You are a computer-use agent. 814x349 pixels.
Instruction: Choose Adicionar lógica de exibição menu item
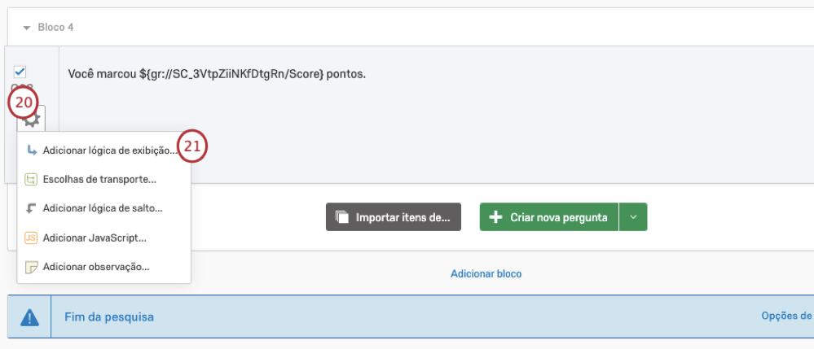(x=109, y=151)
